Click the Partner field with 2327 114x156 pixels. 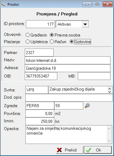coord(39,53)
